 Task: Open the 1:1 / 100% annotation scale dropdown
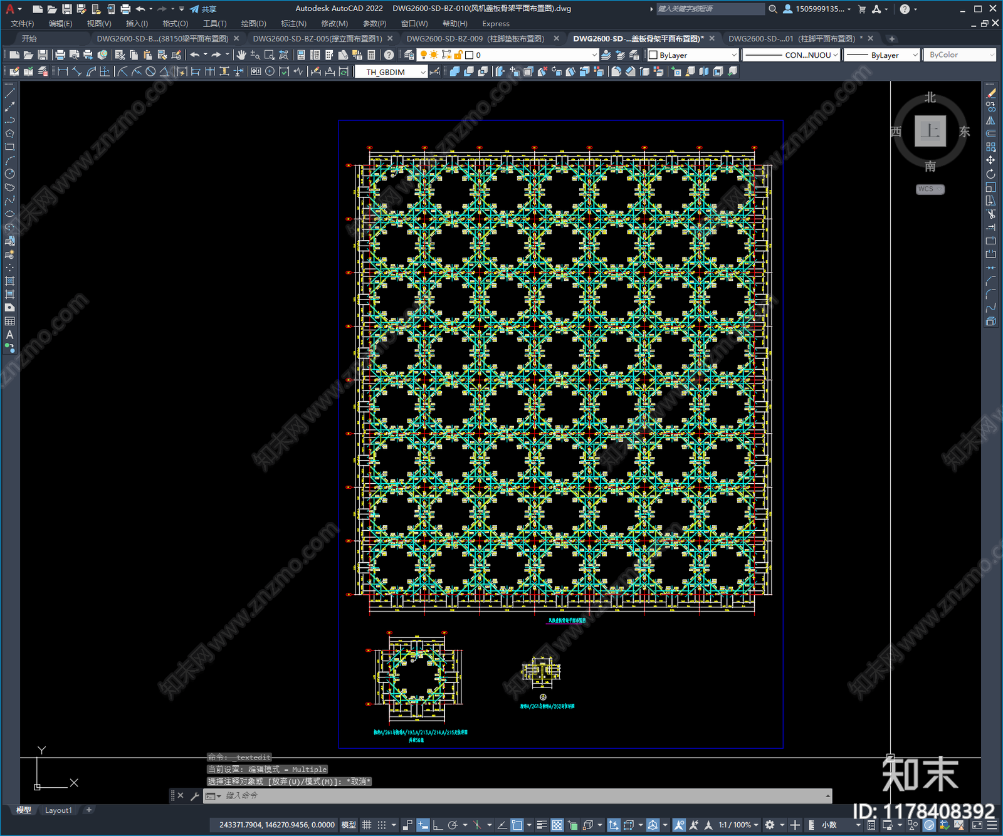[x=738, y=825]
